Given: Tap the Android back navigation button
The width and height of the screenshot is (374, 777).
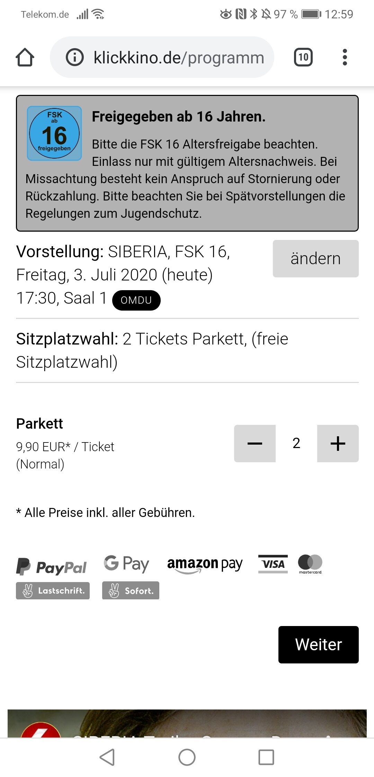Looking at the screenshot, I should pyautogui.click(x=107, y=757).
